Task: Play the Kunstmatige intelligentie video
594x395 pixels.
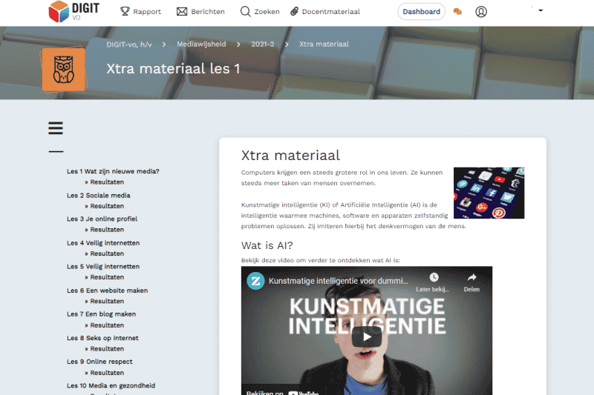Action: 366,336
